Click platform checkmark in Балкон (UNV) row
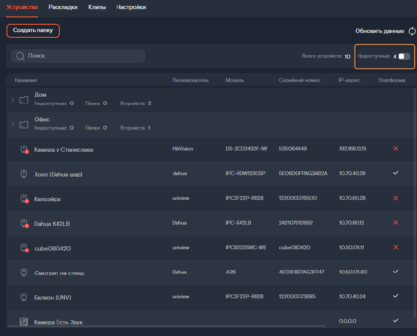The height and width of the screenshot is (336, 417). (x=396, y=296)
